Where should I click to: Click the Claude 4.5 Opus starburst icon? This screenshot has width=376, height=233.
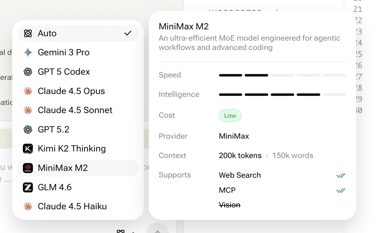(x=28, y=91)
